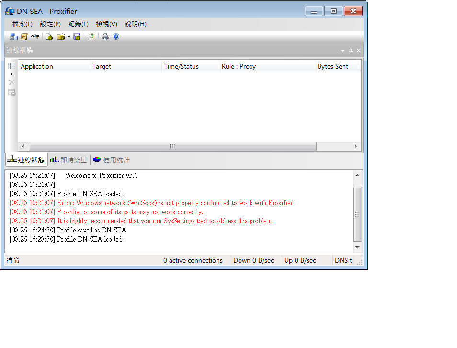Click the window resize grip corner
Image resolution: width=457 pixels, height=348 pixels.
coord(360,262)
